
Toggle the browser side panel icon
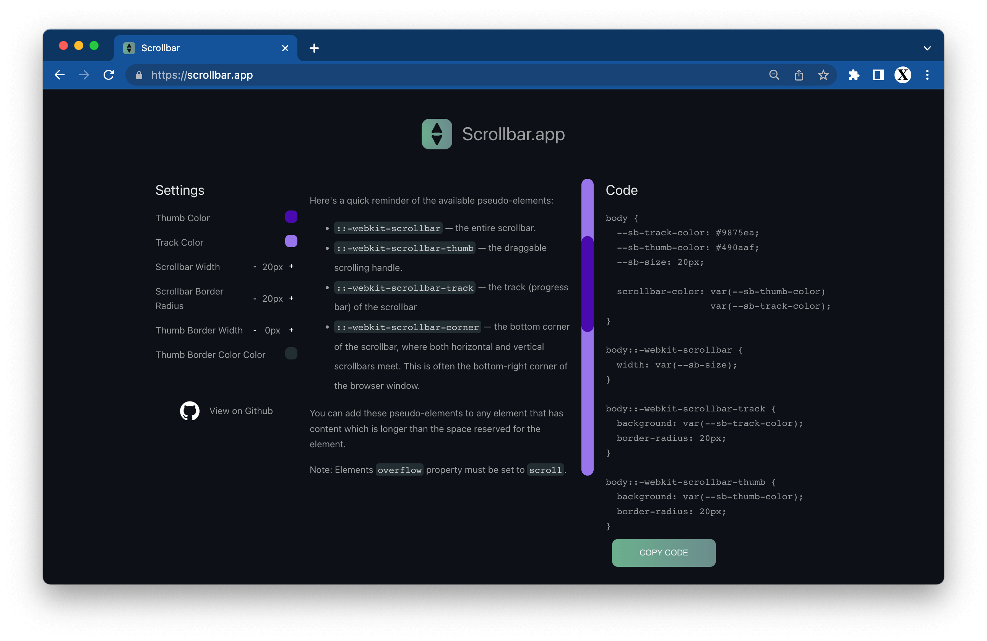(878, 75)
